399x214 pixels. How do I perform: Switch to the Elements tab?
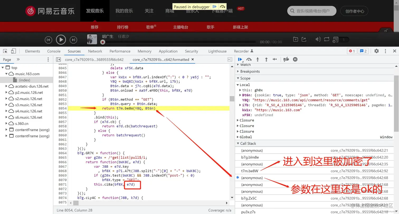click(x=32, y=51)
